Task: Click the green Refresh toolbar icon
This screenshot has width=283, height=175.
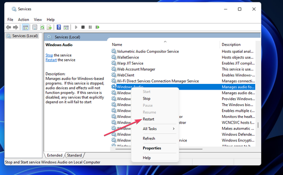Action: (42, 27)
